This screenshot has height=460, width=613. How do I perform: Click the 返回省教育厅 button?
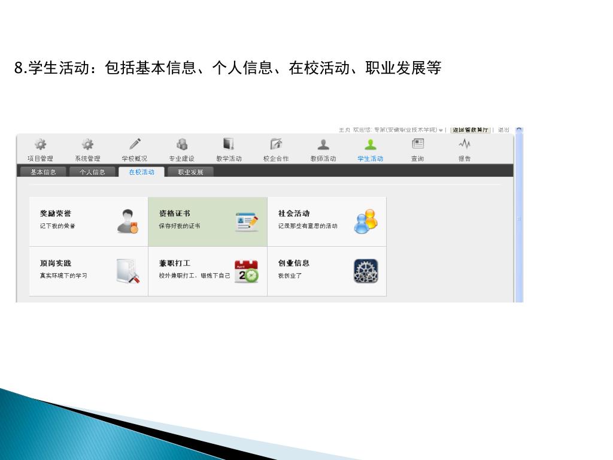[471, 130]
